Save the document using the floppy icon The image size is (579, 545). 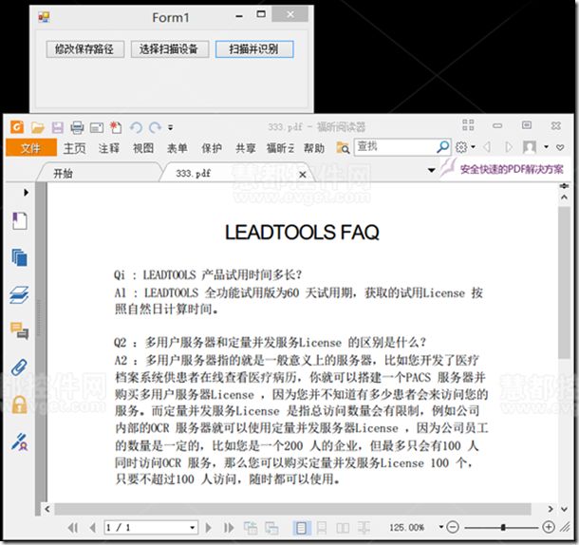[x=58, y=128]
